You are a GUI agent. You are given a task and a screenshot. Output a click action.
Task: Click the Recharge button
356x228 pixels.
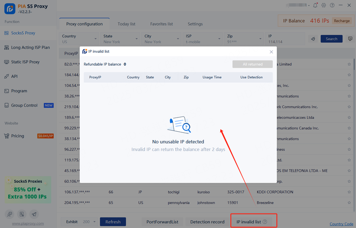pyautogui.click(x=342, y=21)
